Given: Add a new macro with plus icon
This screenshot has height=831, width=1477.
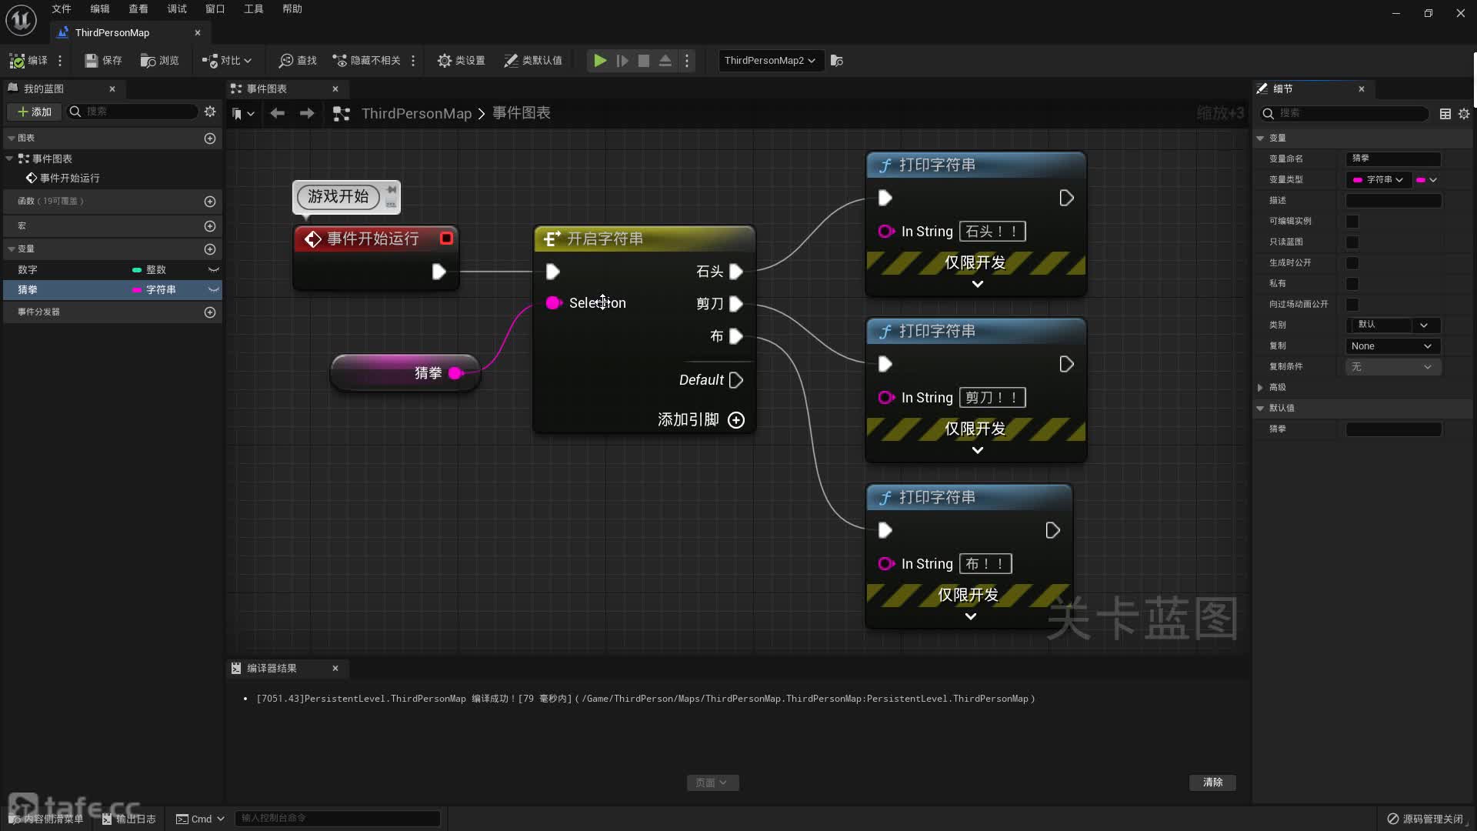Looking at the screenshot, I should pos(210,226).
